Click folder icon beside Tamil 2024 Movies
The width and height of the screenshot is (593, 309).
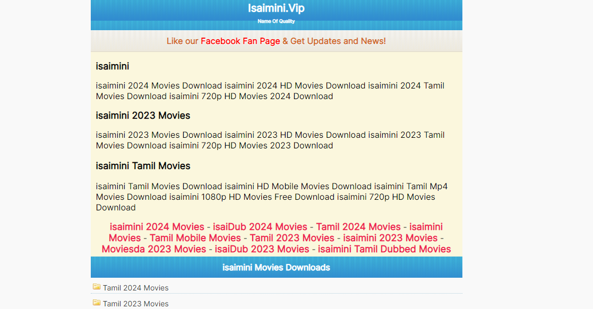click(97, 287)
